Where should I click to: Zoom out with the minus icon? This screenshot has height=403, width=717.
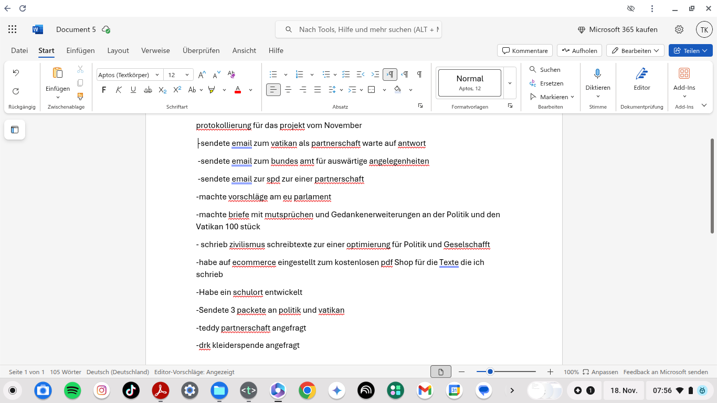point(462,372)
